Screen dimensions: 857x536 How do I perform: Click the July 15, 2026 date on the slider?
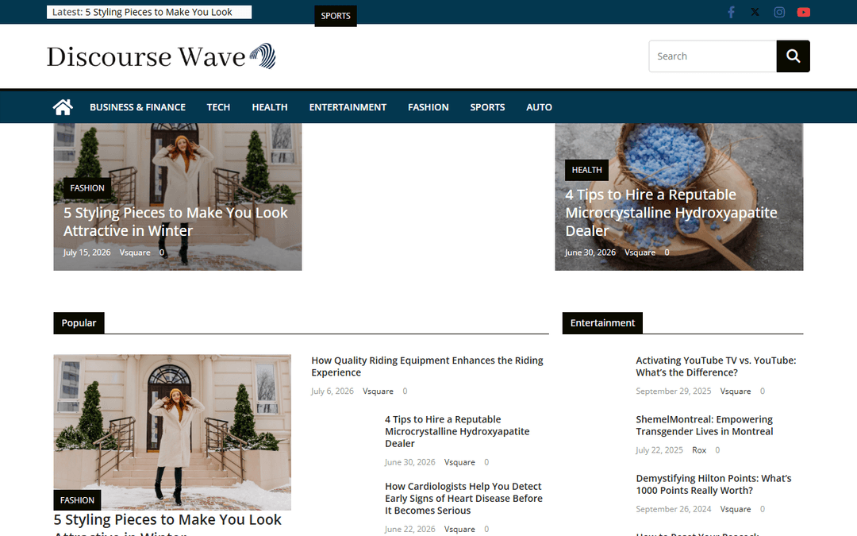87,253
